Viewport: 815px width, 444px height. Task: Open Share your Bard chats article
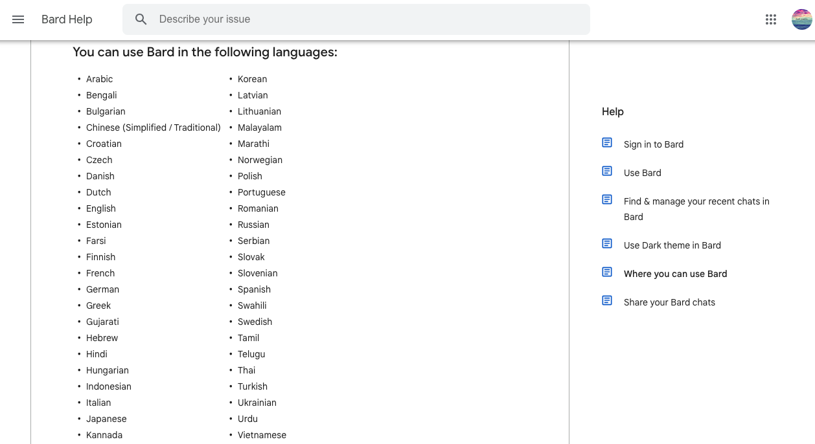pos(670,302)
